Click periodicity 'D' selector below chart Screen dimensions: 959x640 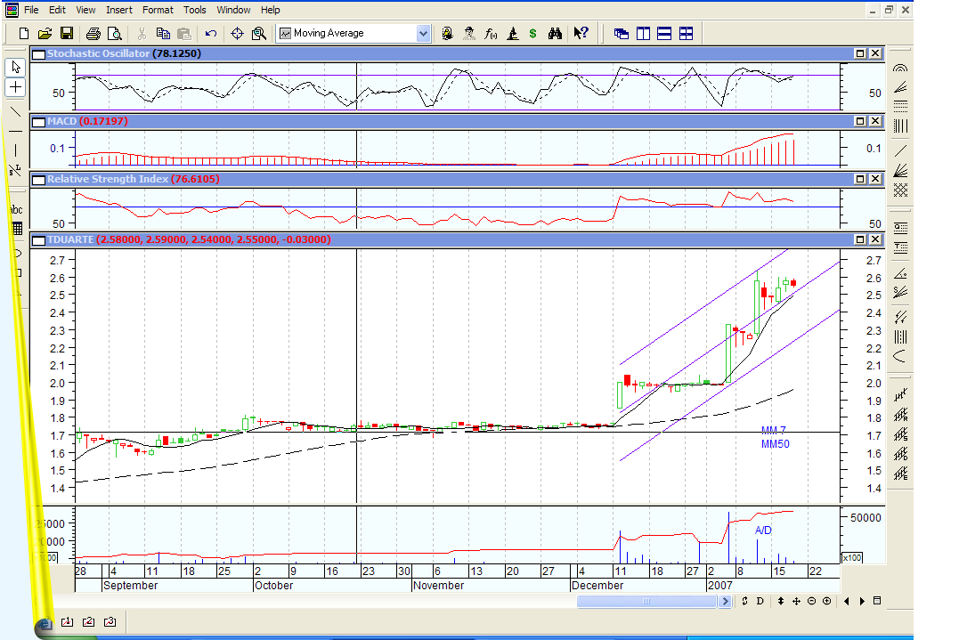pyautogui.click(x=760, y=601)
